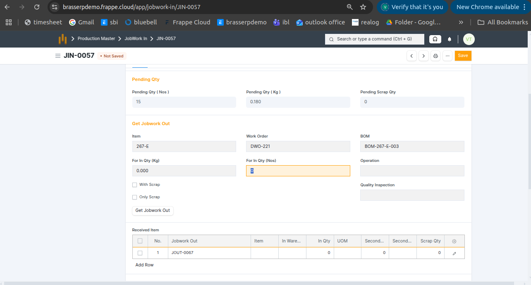Open the notifications bell
Screen dimensions: 531x285
[450, 39]
